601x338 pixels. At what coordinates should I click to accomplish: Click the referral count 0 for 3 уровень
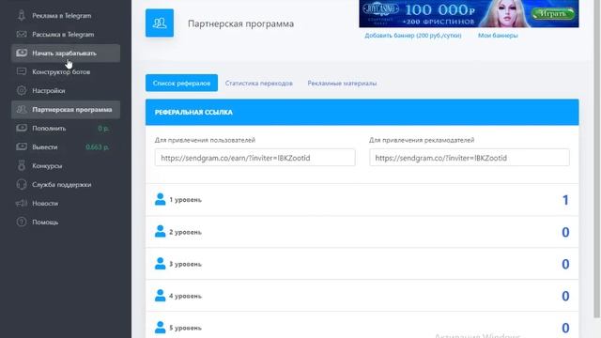[x=565, y=264]
